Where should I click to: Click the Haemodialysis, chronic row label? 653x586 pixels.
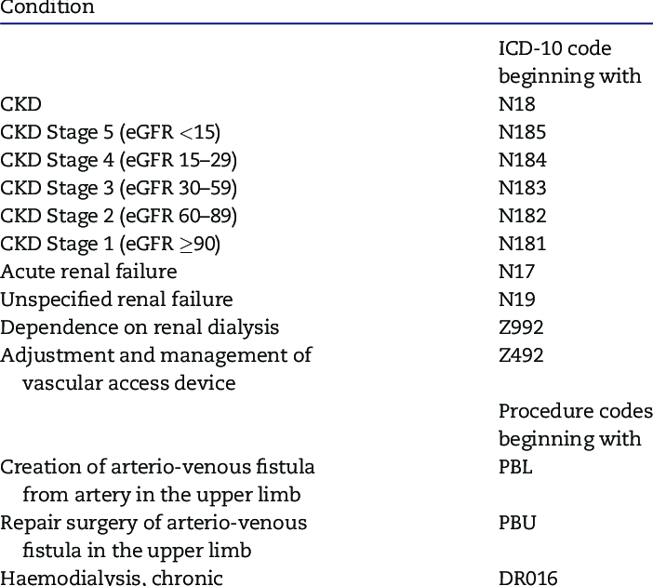(x=112, y=578)
